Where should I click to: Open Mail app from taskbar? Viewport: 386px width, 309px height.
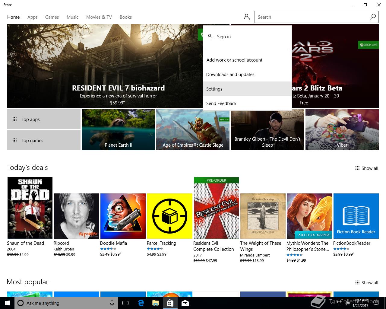185,303
